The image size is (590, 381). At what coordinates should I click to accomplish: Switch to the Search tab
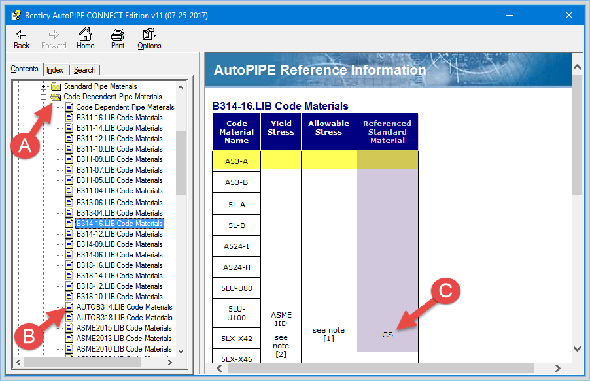pos(84,69)
